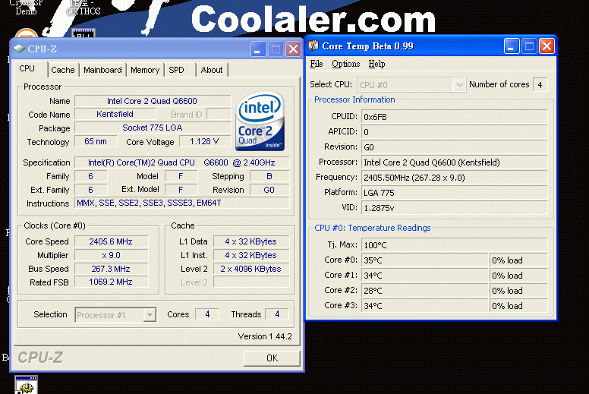Expand the Processor #1 selection dropdown

coord(150,315)
